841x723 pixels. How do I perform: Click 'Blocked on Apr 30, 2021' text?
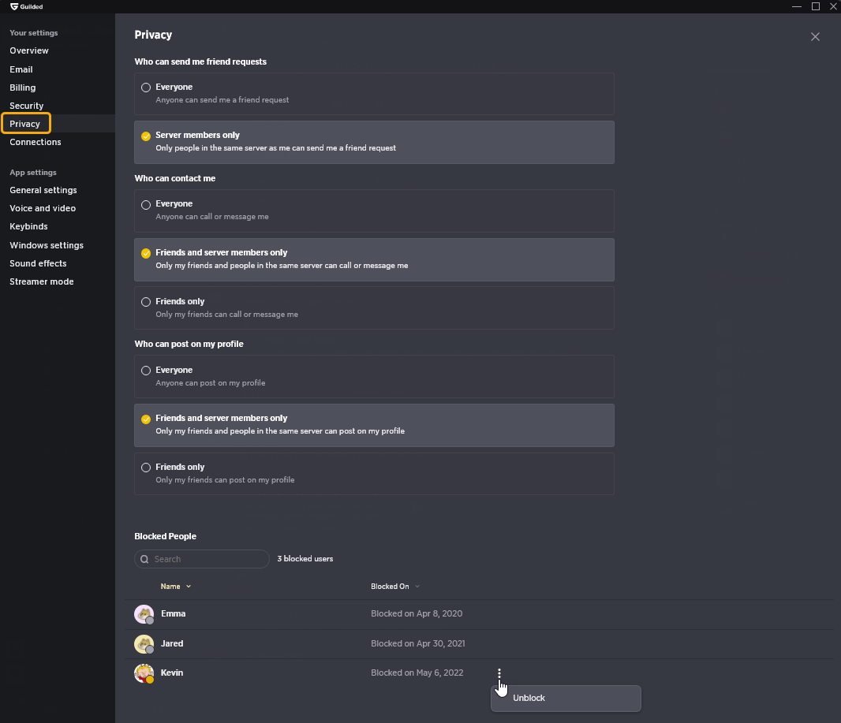418,643
